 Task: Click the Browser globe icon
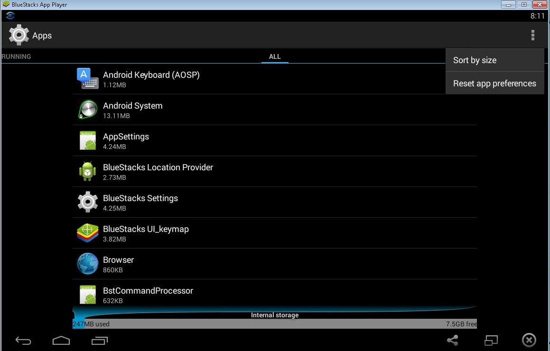87,264
